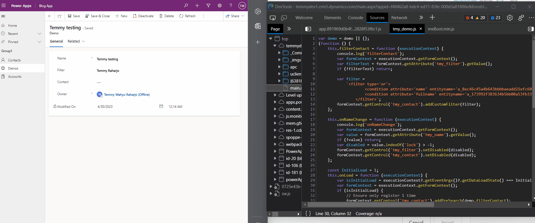Toggle the debugger pane icon
This screenshot has width=535, height=223.
(x=531, y=29)
